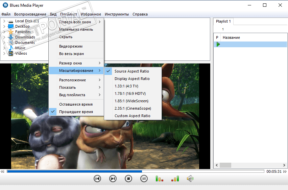Lower volume using green-red bars icon
This screenshot has height=190, width=288.
tap(159, 179)
